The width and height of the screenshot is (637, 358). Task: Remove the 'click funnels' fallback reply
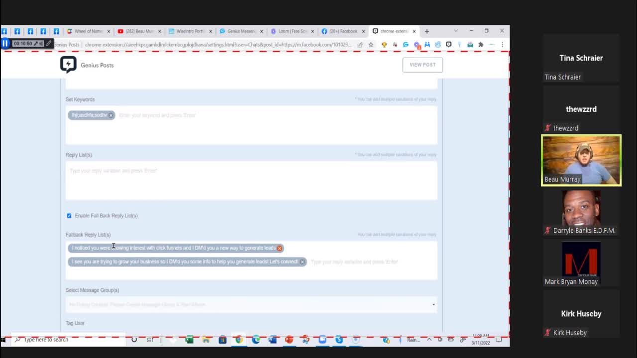click(279, 248)
